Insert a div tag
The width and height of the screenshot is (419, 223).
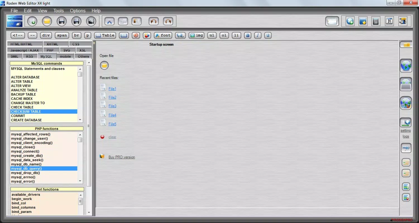46,35
